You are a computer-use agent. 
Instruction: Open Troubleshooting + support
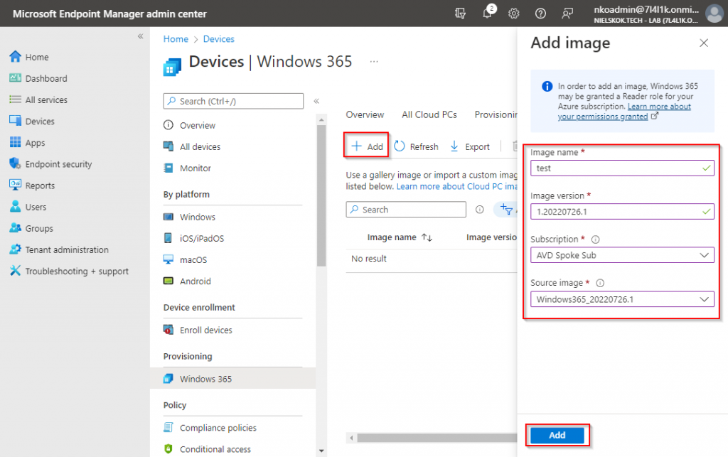click(x=69, y=271)
